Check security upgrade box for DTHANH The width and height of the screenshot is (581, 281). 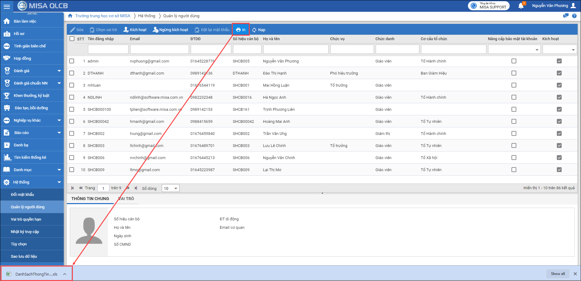[514, 73]
